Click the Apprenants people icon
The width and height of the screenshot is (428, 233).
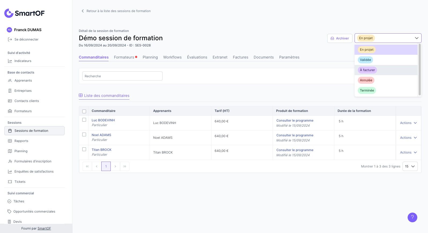point(10,81)
